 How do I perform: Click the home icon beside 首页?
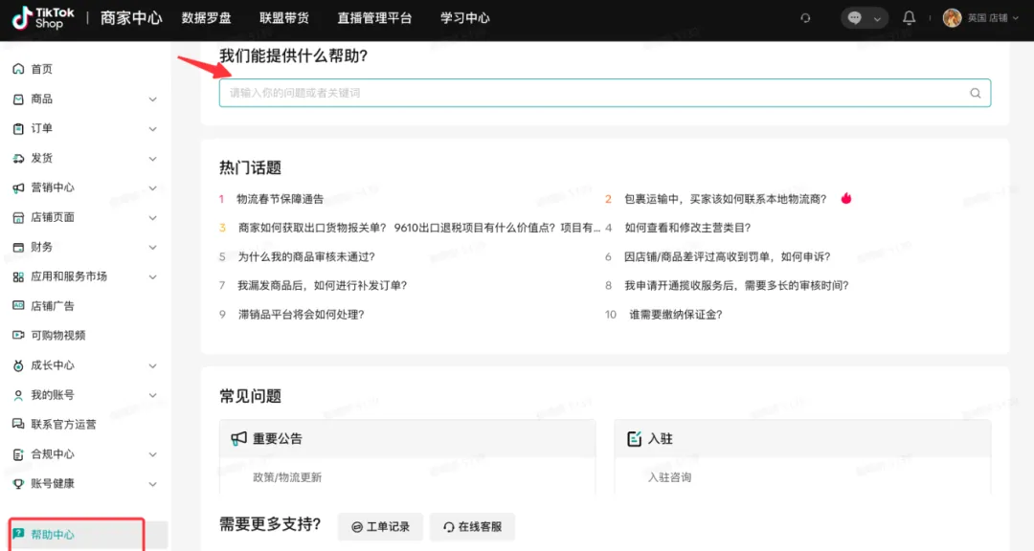18,69
